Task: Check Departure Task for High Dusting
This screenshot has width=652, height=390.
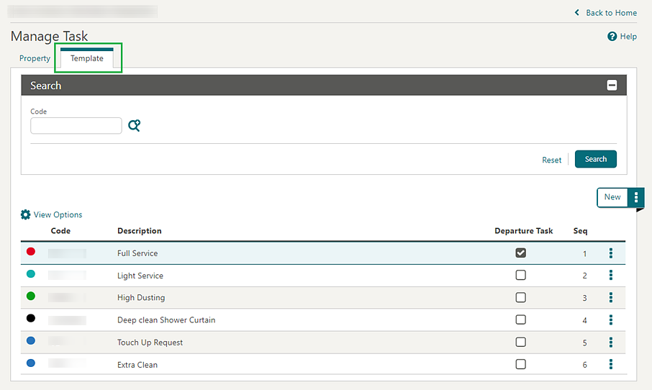Action: point(520,297)
